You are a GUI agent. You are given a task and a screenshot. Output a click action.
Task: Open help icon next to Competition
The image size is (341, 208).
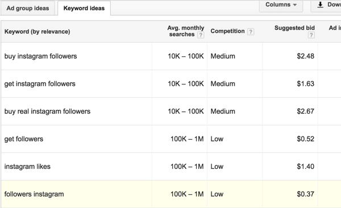(x=251, y=32)
